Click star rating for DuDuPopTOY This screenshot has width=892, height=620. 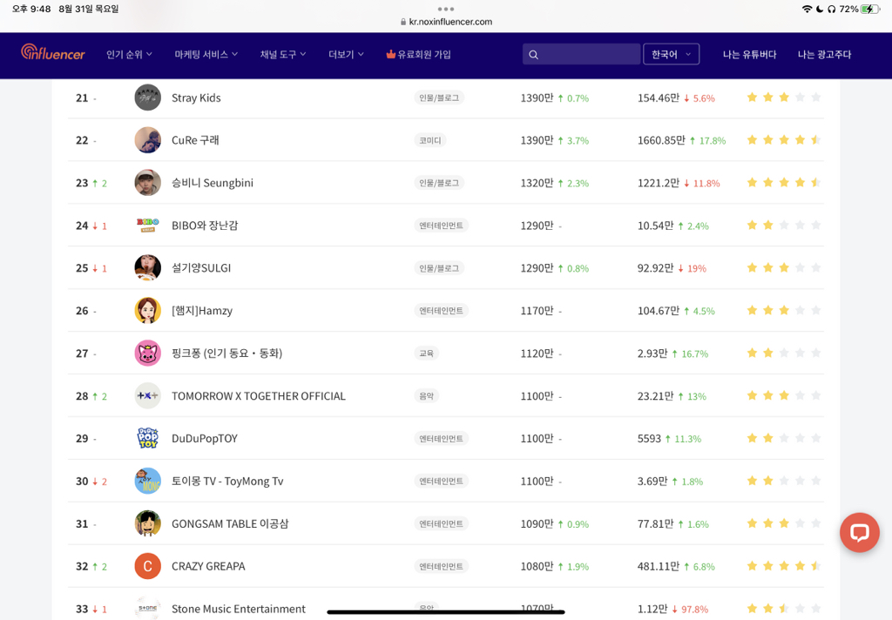click(x=784, y=438)
